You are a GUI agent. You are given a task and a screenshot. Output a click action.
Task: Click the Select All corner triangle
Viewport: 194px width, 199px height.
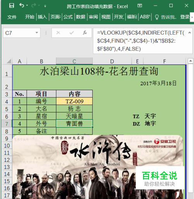tap(9, 61)
